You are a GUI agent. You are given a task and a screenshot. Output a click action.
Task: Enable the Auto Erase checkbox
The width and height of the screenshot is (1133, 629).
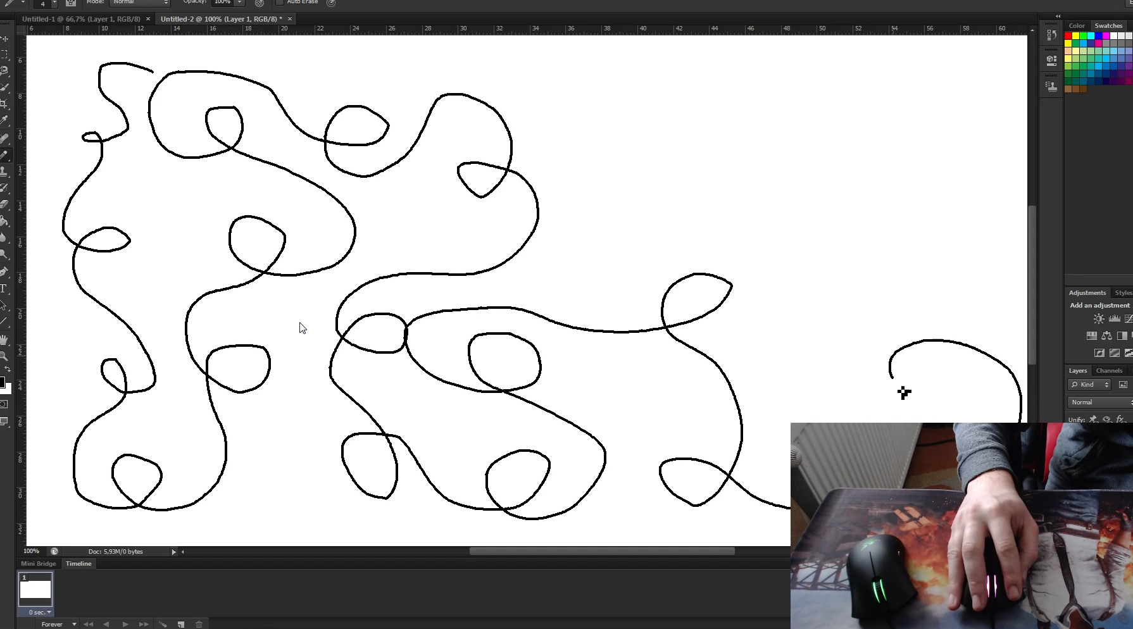point(280,3)
